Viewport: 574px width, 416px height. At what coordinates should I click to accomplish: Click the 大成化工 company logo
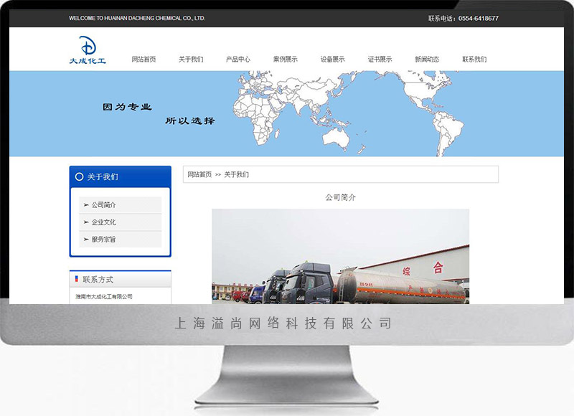click(x=87, y=51)
